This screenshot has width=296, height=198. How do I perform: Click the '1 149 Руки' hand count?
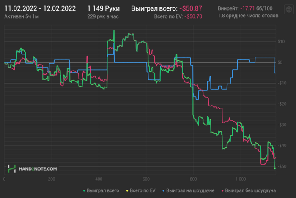click(x=104, y=8)
